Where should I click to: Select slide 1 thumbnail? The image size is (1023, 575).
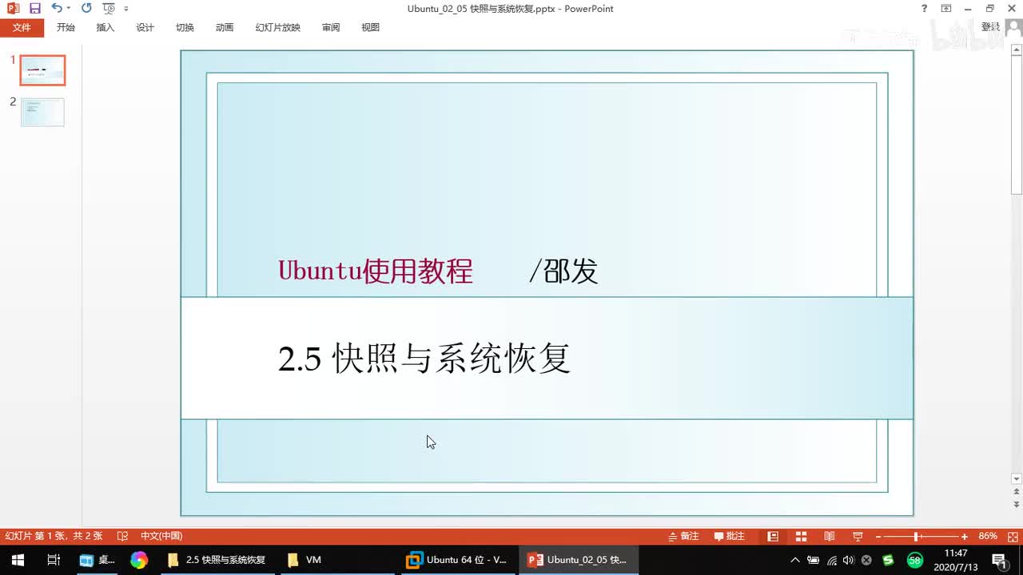[x=42, y=70]
